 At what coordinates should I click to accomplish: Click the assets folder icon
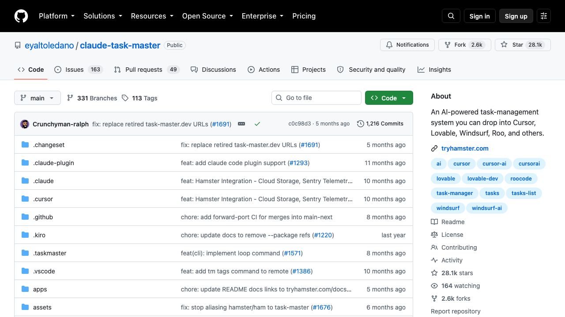click(x=25, y=307)
